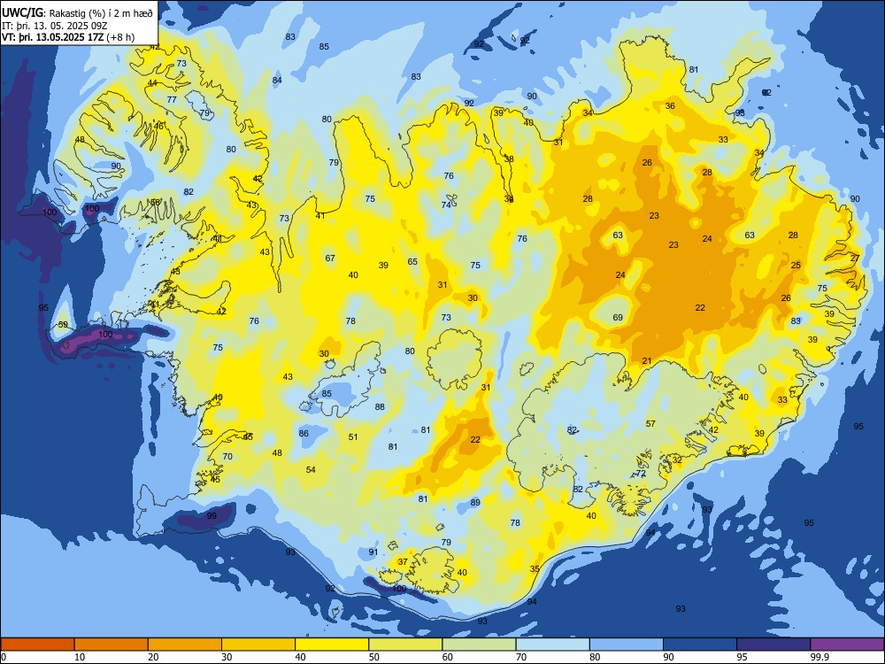Select the humidity value '67' on the map
Screen dimensions: 885x664
(x=330, y=258)
